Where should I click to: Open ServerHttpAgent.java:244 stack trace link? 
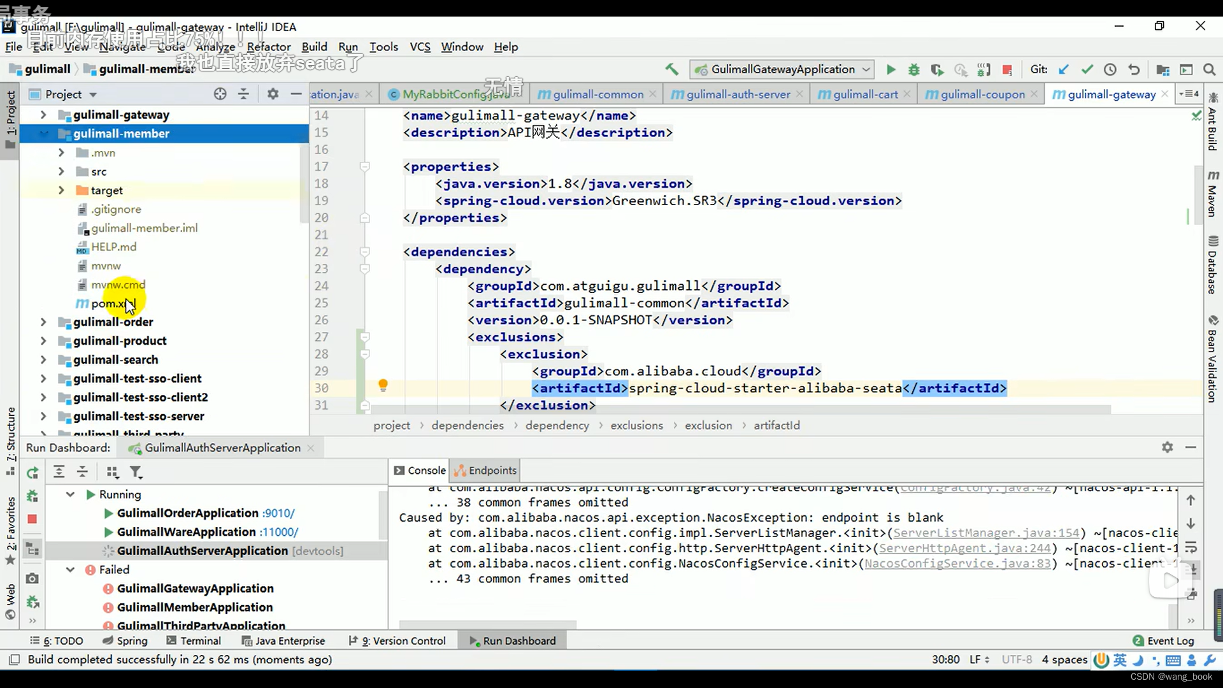964,548
